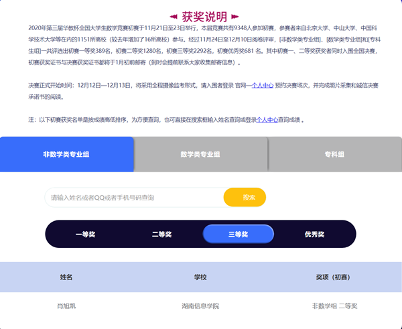Select the 专科组 tab
This screenshot has width=402, height=329.
tap(334, 154)
